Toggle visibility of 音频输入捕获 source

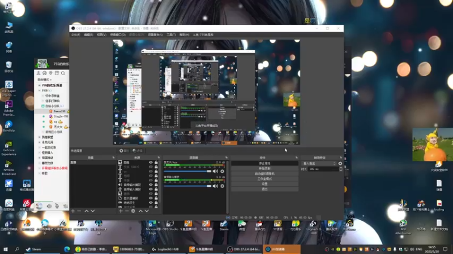pos(151,189)
